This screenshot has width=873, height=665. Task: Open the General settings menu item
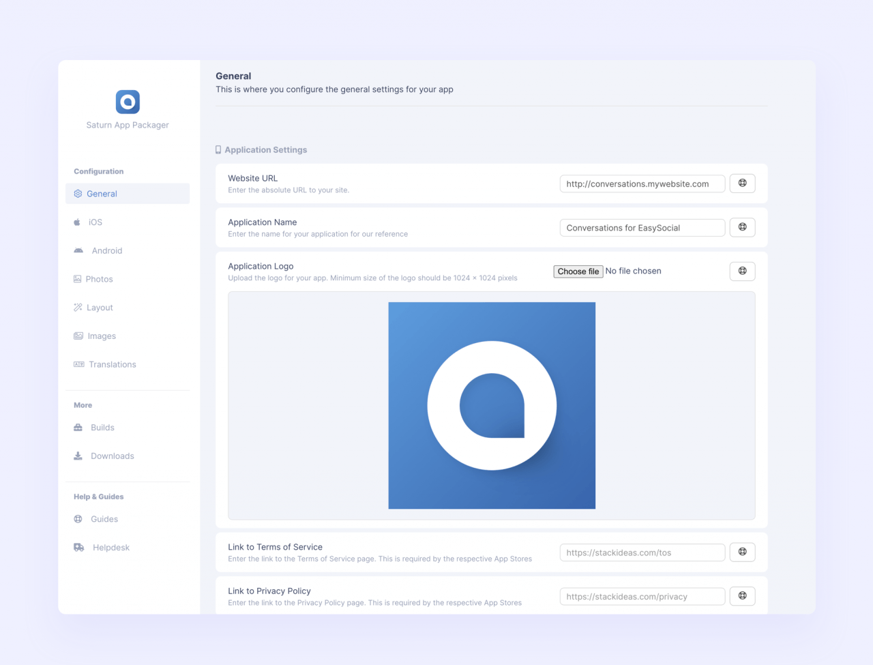click(128, 194)
